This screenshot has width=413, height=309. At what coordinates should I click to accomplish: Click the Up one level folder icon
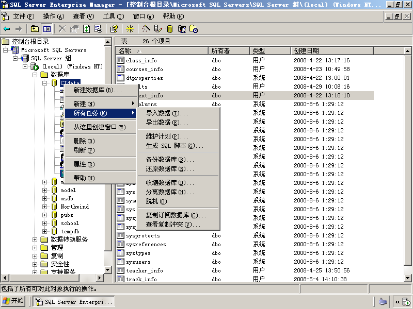click(35, 29)
